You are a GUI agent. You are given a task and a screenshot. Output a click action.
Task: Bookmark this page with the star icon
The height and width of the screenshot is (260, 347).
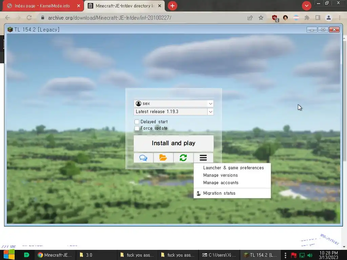[x=261, y=18]
